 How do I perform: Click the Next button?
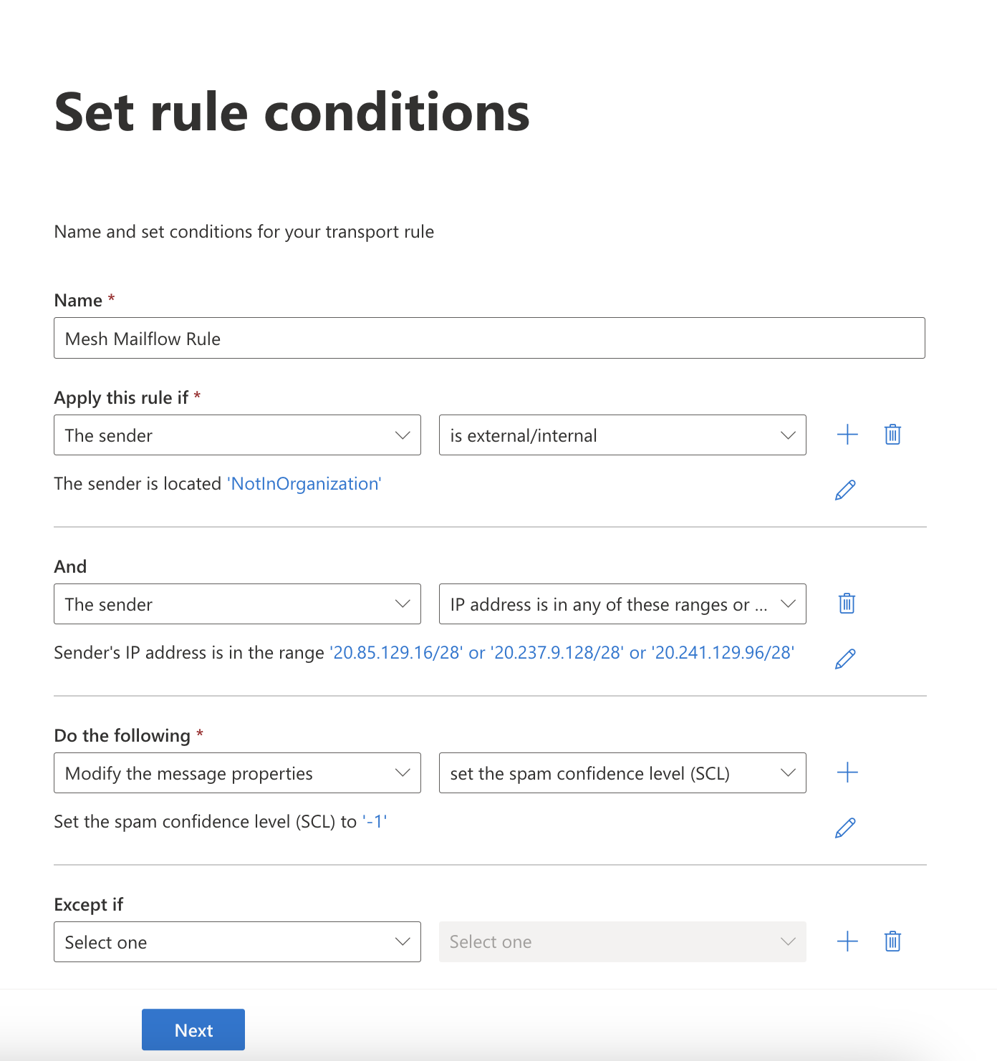[193, 1029]
